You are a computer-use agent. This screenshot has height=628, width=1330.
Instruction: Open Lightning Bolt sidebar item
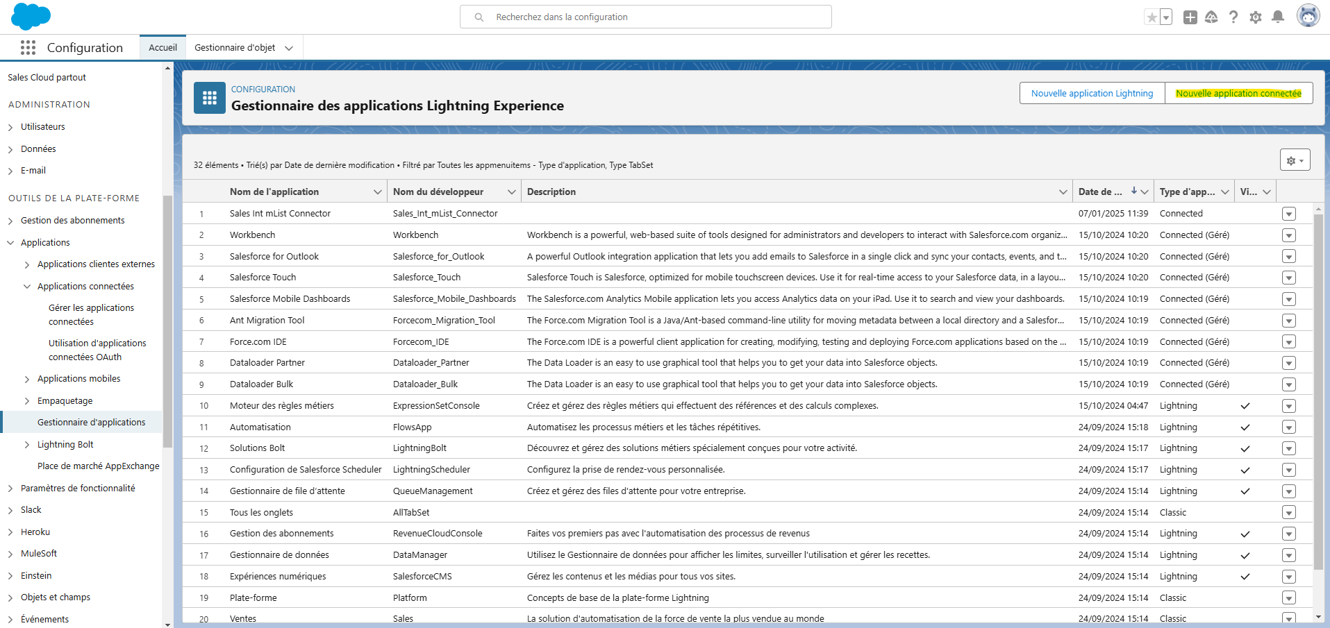coord(65,444)
